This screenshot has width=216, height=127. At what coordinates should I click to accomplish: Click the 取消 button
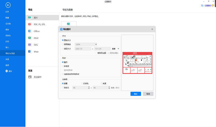pyautogui.click(x=148, y=94)
